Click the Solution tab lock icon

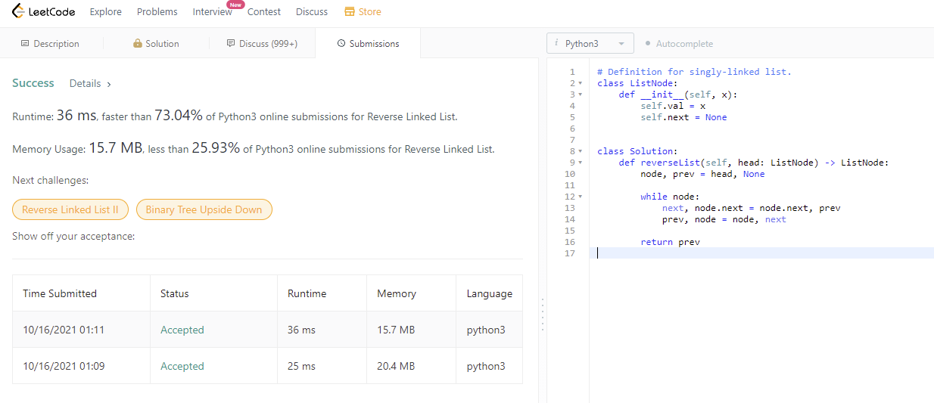(138, 44)
